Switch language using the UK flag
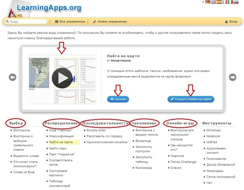Image resolution: width=244 pixels, height=190 pixels. pyautogui.click(x=213, y=2)
